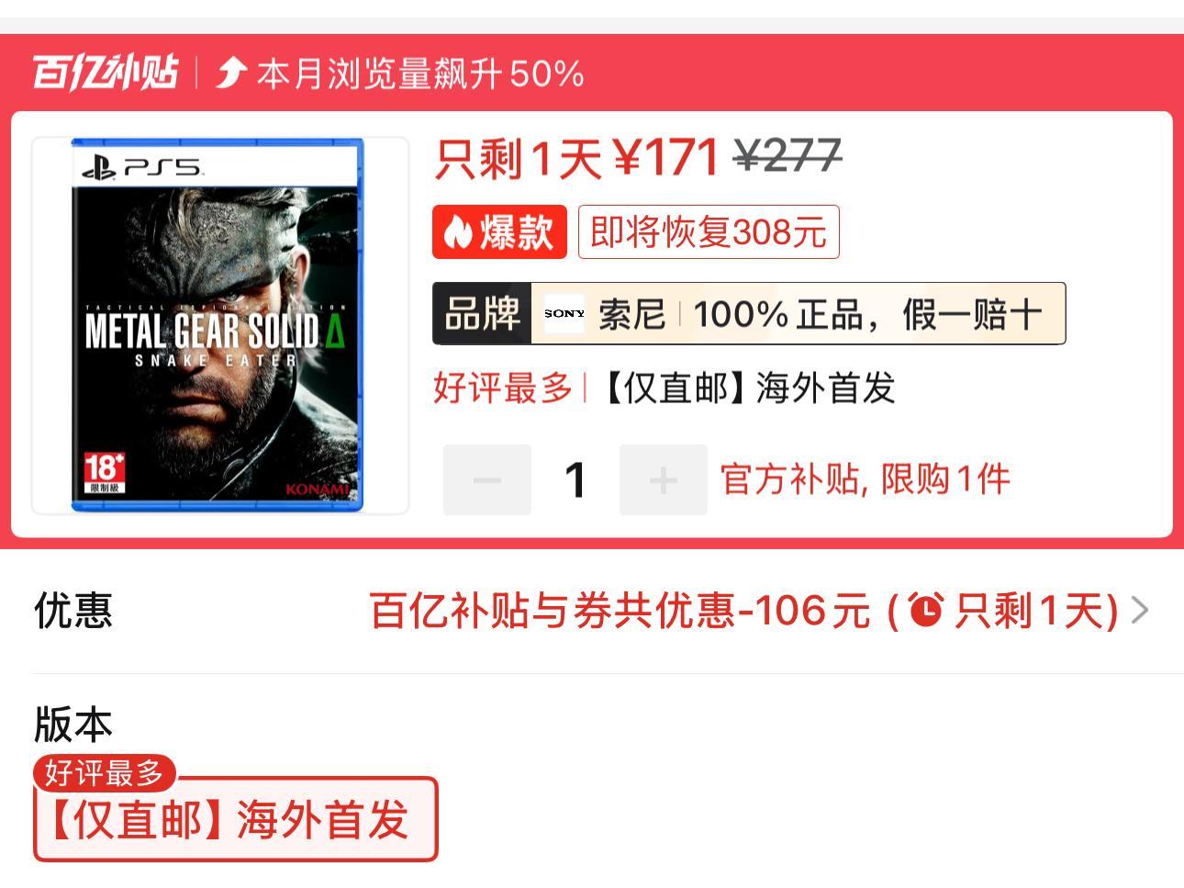Click the 18+ rating badge on the cover

tap(104, 472)
